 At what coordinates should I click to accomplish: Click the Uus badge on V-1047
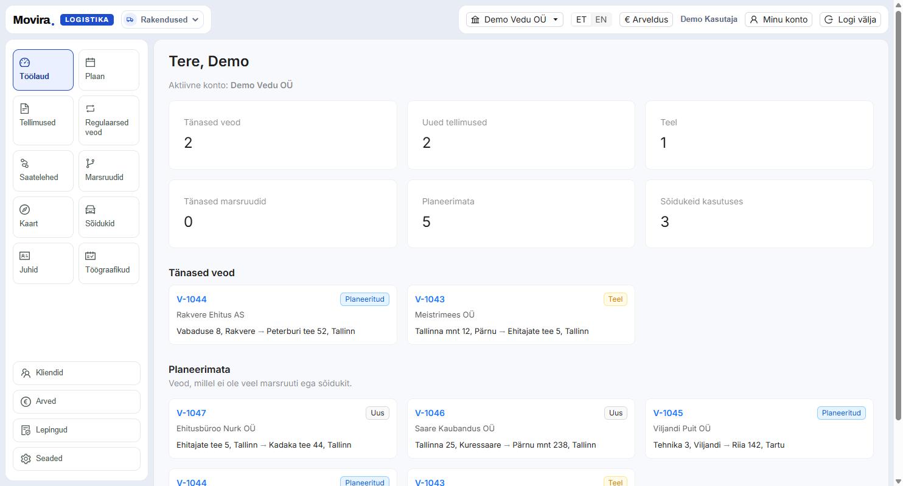377,413
